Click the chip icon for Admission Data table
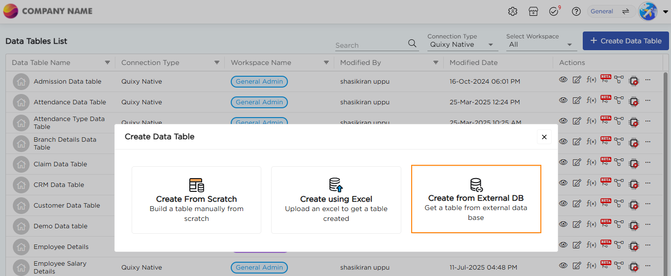Screen dimensions: 671x276 tap(634, 81)
